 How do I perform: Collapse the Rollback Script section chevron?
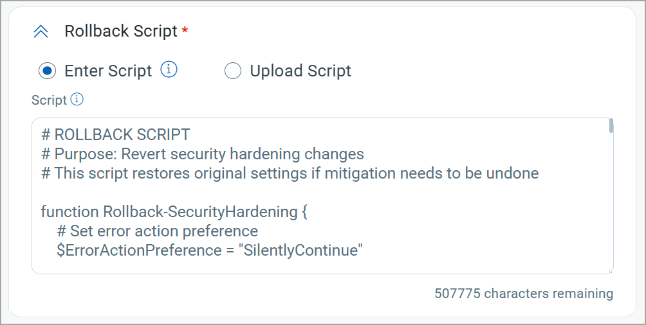pyautogui.click(x=41, y=31)
